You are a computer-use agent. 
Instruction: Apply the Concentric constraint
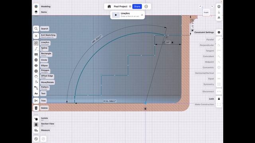click(x=219, y=68)
